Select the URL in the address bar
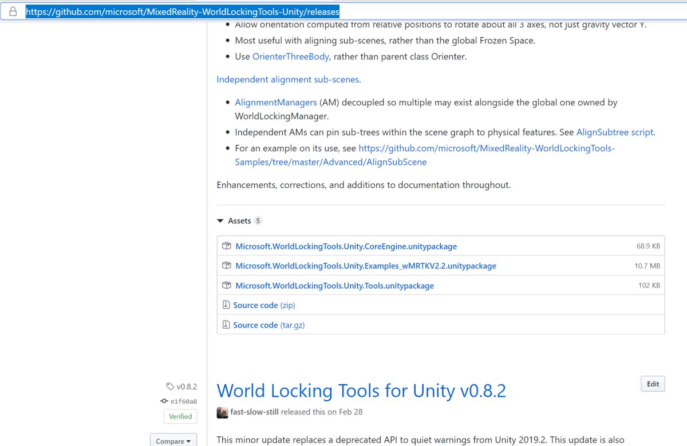687x446 pixels. [x=183, y=11]
